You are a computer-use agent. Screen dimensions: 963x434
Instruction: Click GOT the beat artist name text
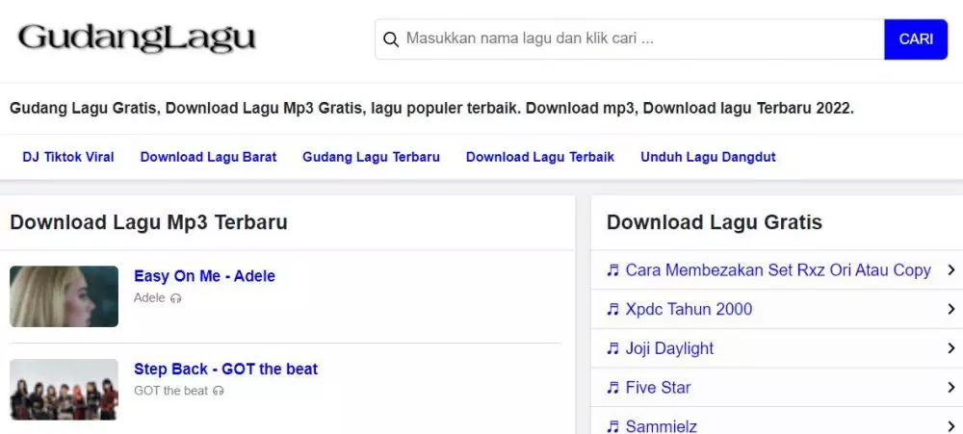click(x=170, y=391)
